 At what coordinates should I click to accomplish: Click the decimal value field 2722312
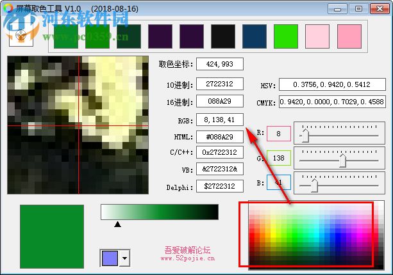[x=220, y=84]
